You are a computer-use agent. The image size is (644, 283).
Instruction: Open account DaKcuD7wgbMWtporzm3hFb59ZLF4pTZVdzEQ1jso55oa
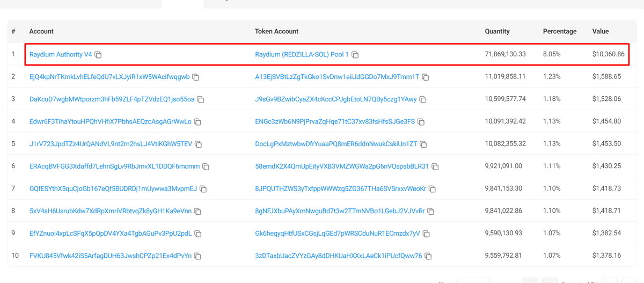point(112,99)
